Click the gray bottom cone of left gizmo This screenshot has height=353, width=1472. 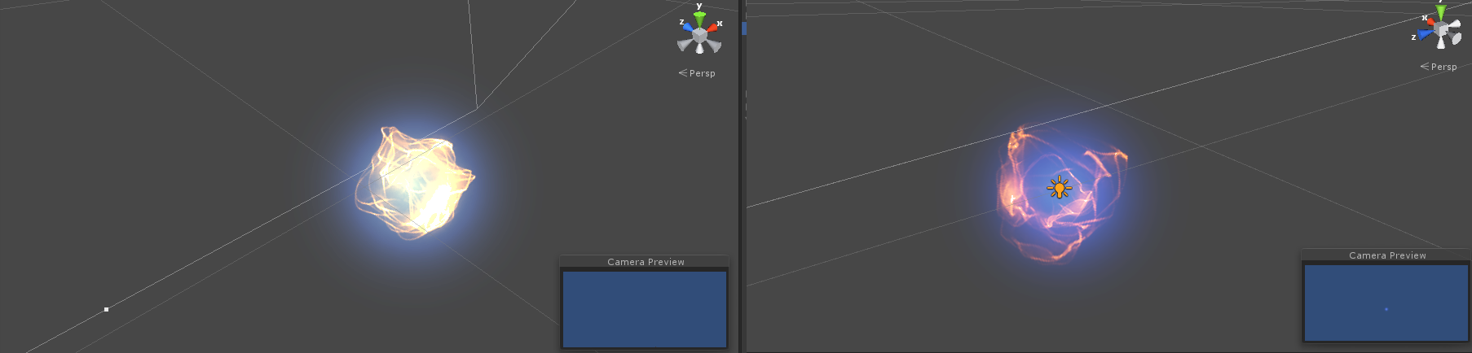click(699, 49)
